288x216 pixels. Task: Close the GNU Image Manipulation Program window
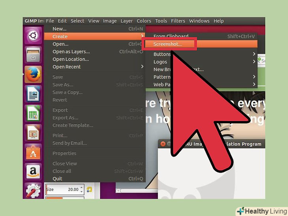(x=163, y=144)
